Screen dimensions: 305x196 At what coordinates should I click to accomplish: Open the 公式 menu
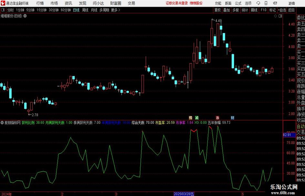coord(238,3)
